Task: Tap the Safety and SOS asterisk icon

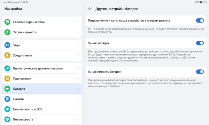Action: point(7,109)
